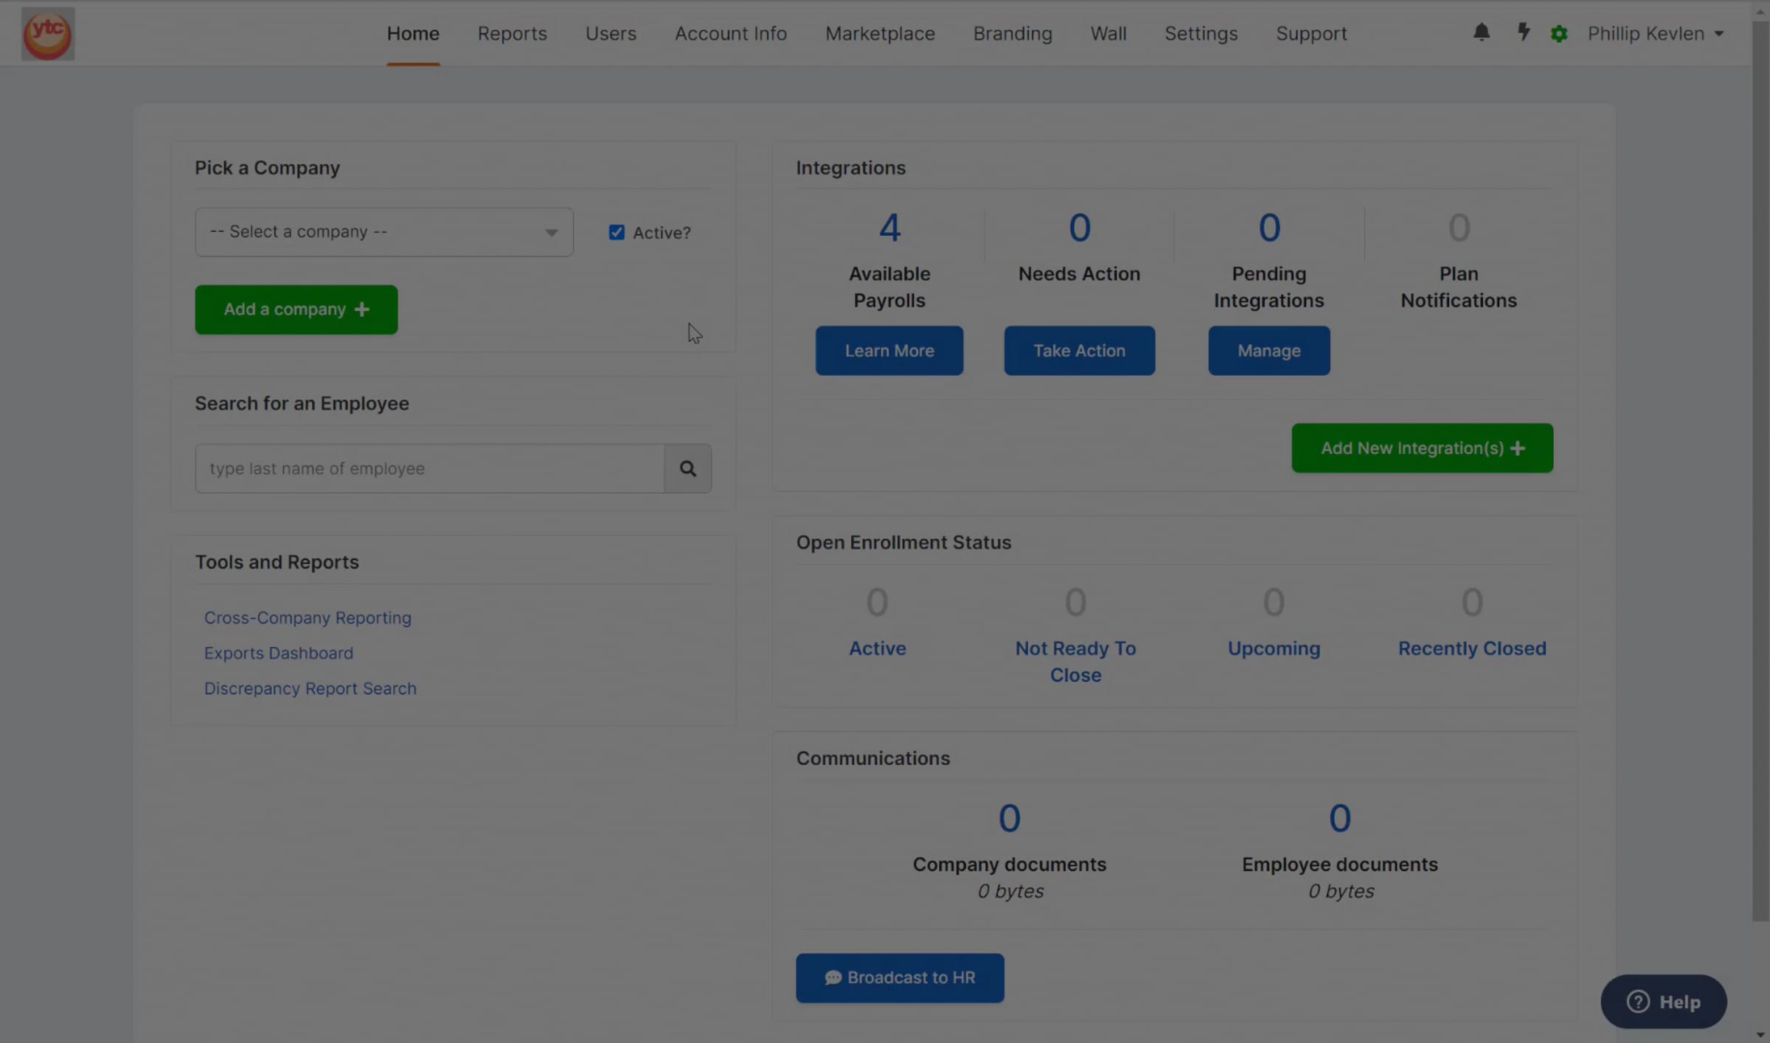Open Cross-Company Reporting link
Image resolution: width=1770 pixels, height=1043 pixels.
(x=308, y=618)
